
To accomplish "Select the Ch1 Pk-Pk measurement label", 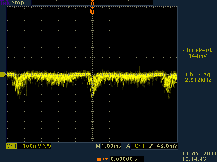I will (x=198, y=51).
